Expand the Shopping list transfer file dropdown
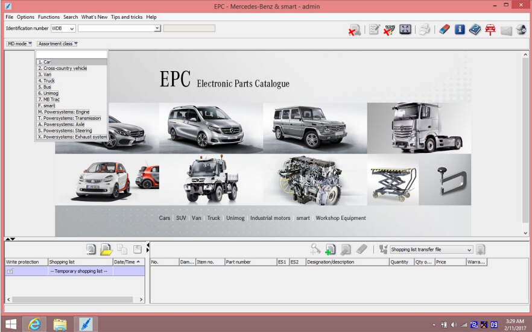532x332 pixels. pyautogui.click(x=469, y=249)
